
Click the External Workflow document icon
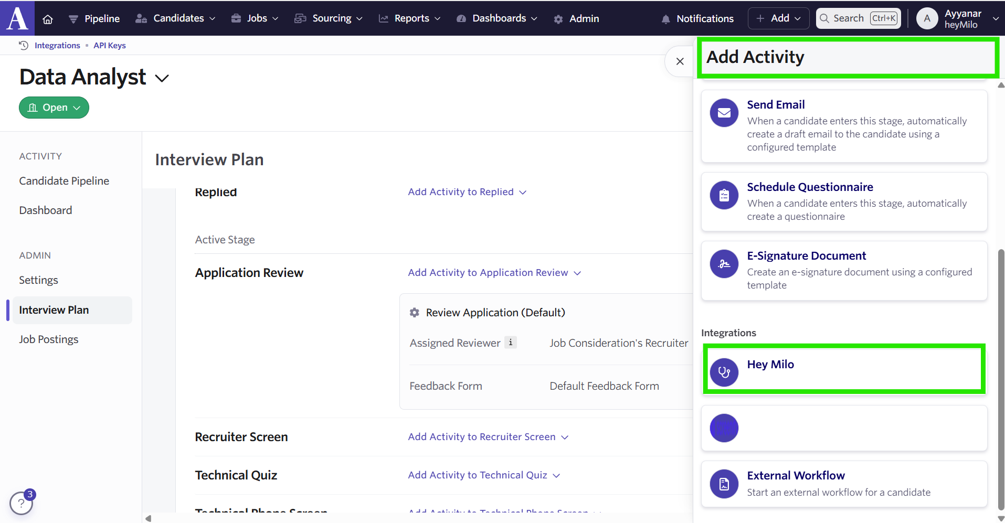pyautogui.click(x=724, y=484)
